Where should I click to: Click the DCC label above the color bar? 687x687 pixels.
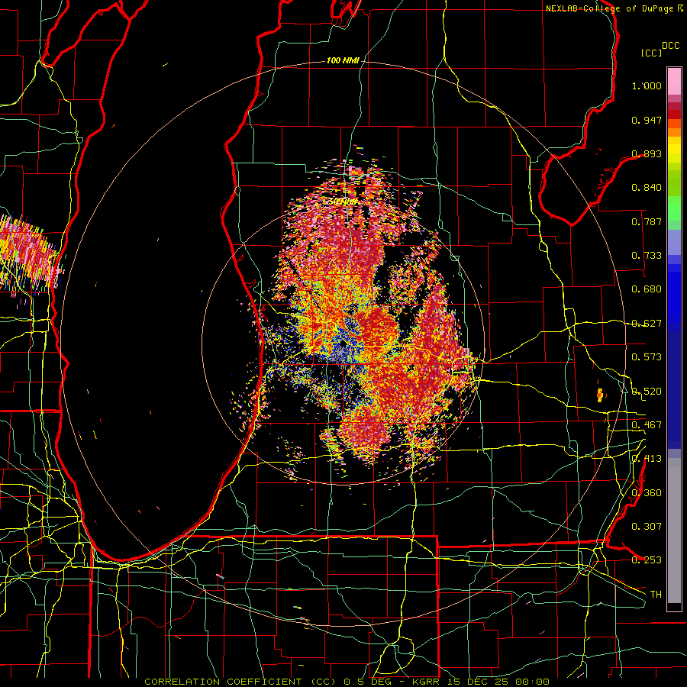pos(671,46)
